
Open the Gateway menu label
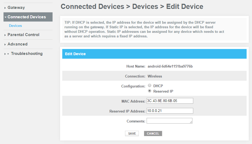[16, 8]
